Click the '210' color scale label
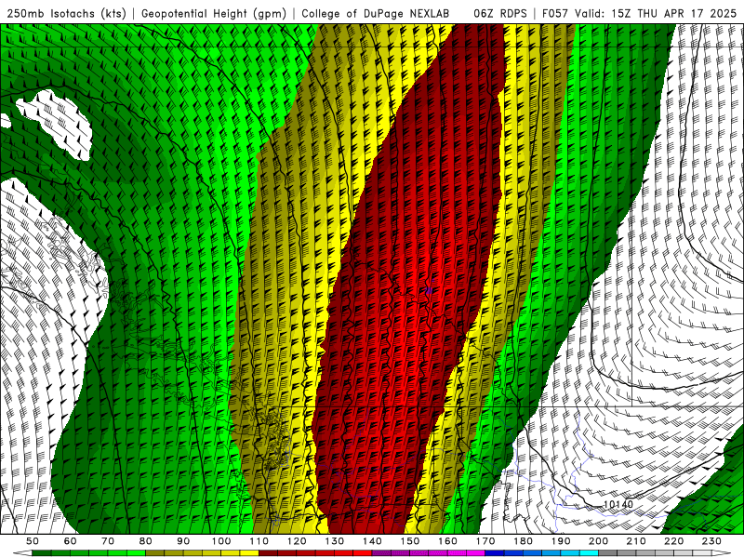The width and height of the screenshot is (744, 558). 636,541
